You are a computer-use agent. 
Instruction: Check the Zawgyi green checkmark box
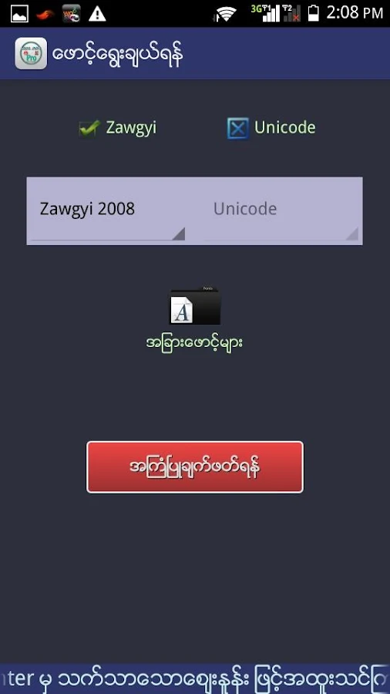[89, 128]
